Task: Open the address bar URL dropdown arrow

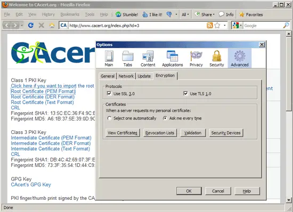Action: pos(225,26)
